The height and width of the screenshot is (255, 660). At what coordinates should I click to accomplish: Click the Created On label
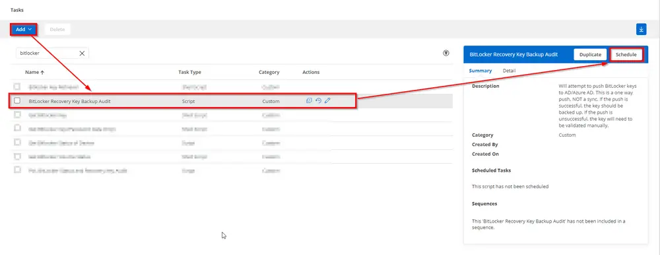point(485,154)
